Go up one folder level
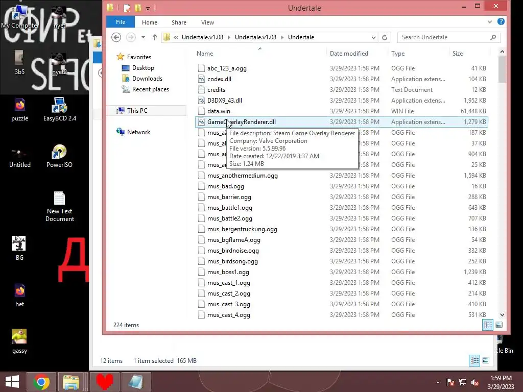Image resolution: width=523 pixels, height=392 pixels. 154,37
